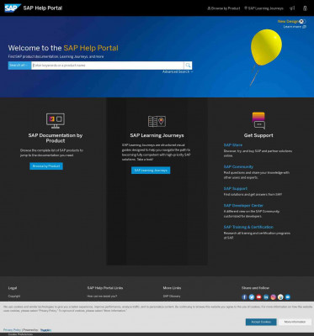
Task: Open the Copyright footer link
Action: [14, 297]
